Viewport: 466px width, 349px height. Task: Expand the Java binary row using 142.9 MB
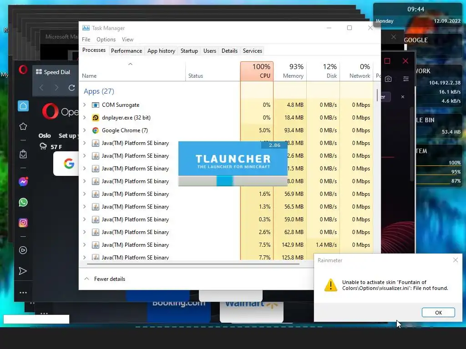click(x=85, y=245)
